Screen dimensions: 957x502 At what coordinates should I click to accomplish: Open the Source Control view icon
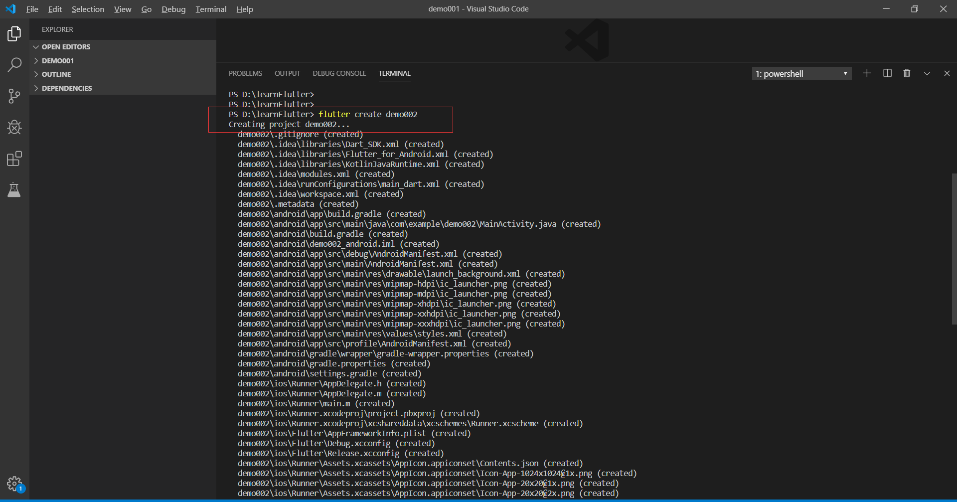tap(14, 96)
